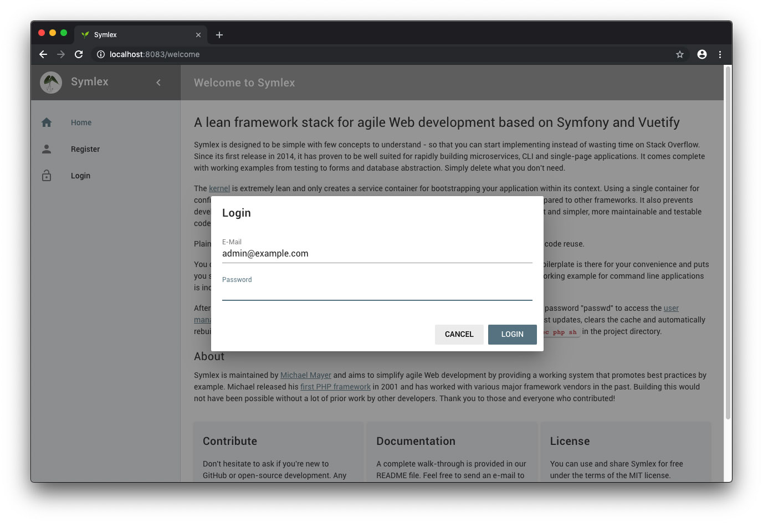Viewport: 763px width, 523px height.
Task: Open the kernel link
Action: (x=219, y=188)
